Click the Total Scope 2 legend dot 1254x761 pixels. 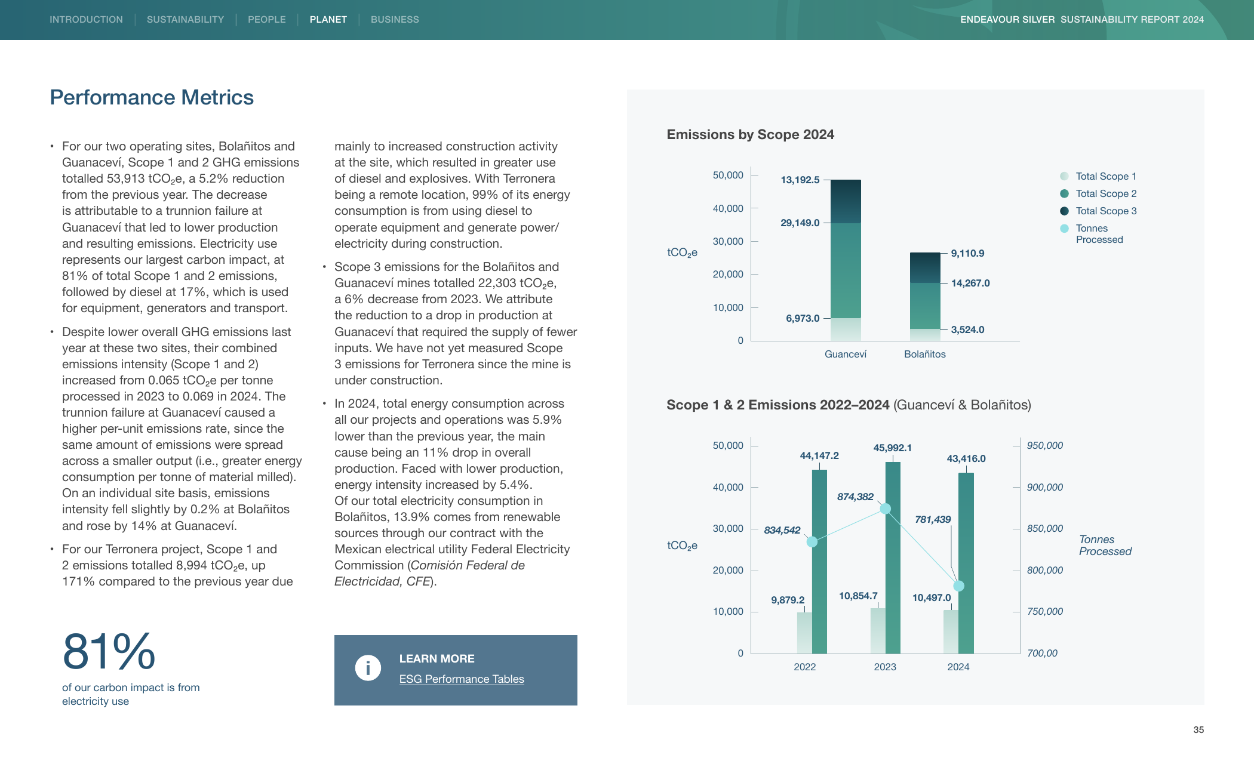(1064, 193)
